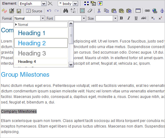Viewport: 165px width, 138px height.
Task: Click the four blue squares icon
Action: 87,3
